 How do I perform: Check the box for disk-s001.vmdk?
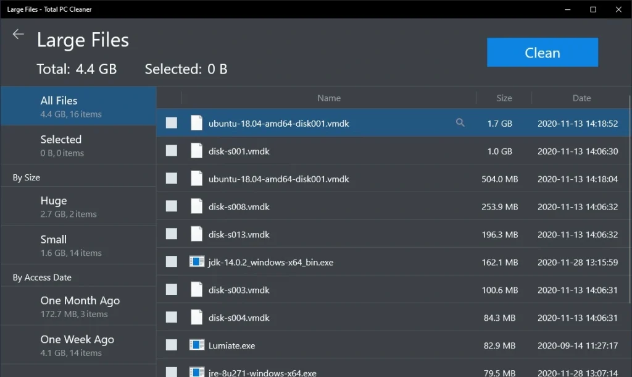(x=172, y=151)
